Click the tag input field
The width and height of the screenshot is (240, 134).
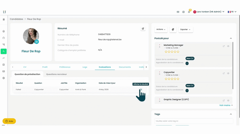pos(194,121)
